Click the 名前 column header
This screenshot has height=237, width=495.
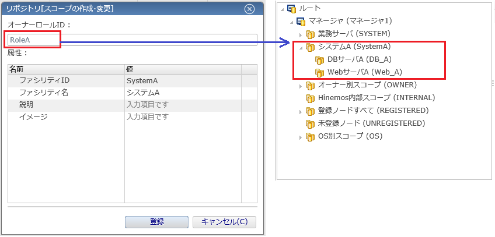coord(67,69)
